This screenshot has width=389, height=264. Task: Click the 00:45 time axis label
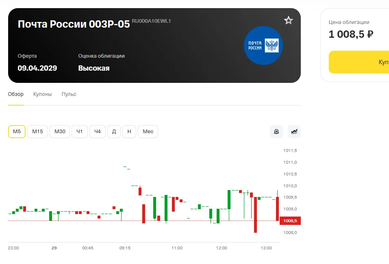(88, 248)
